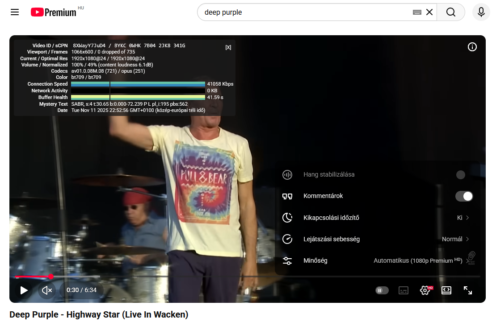The height and width of the screenshot is (322, 492).
Task: Click '41058 Kbps' connection speed value
Action: coord(220,84)
